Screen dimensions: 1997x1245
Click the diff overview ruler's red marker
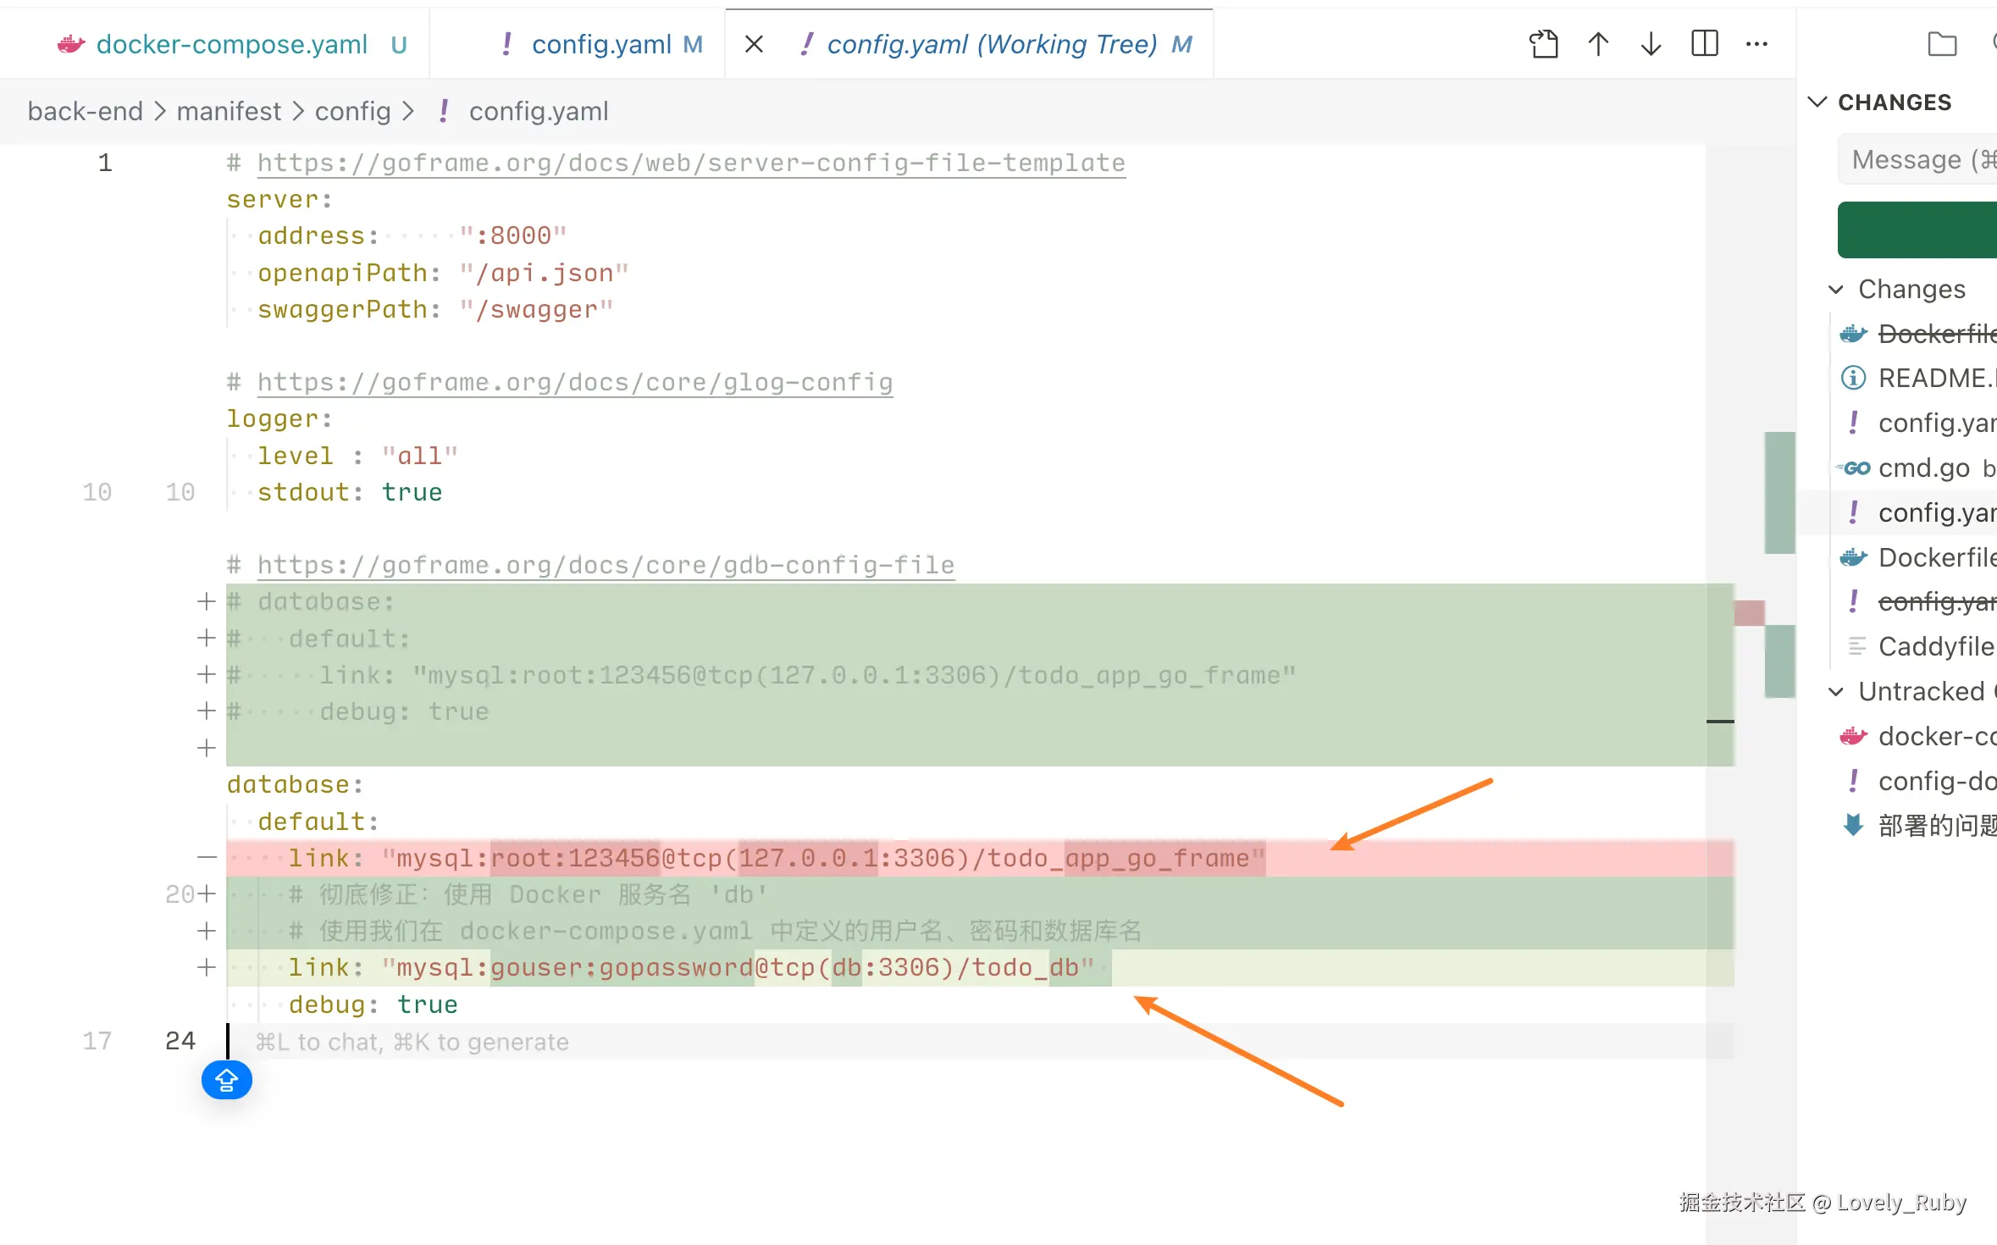coord(1749,612)
